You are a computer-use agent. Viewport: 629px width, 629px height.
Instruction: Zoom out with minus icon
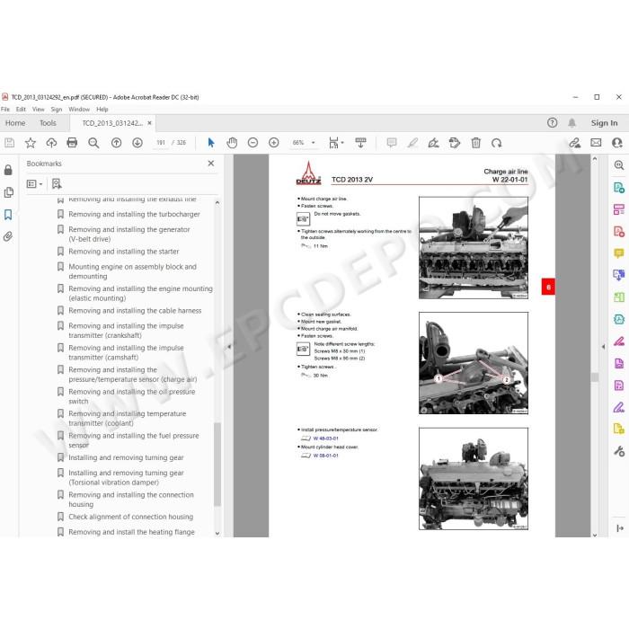[252, 143]
